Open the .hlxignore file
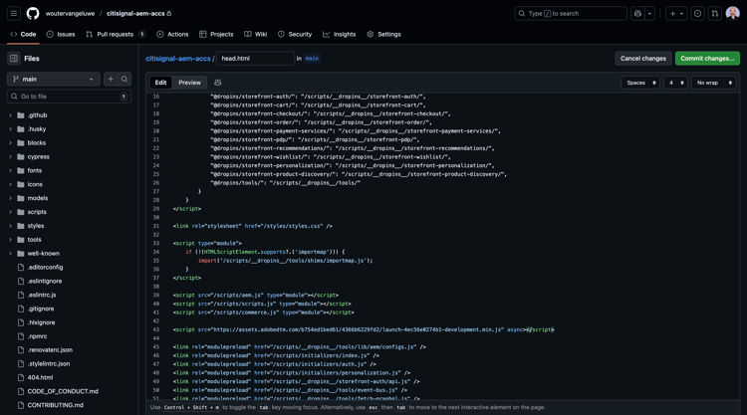 41,322
